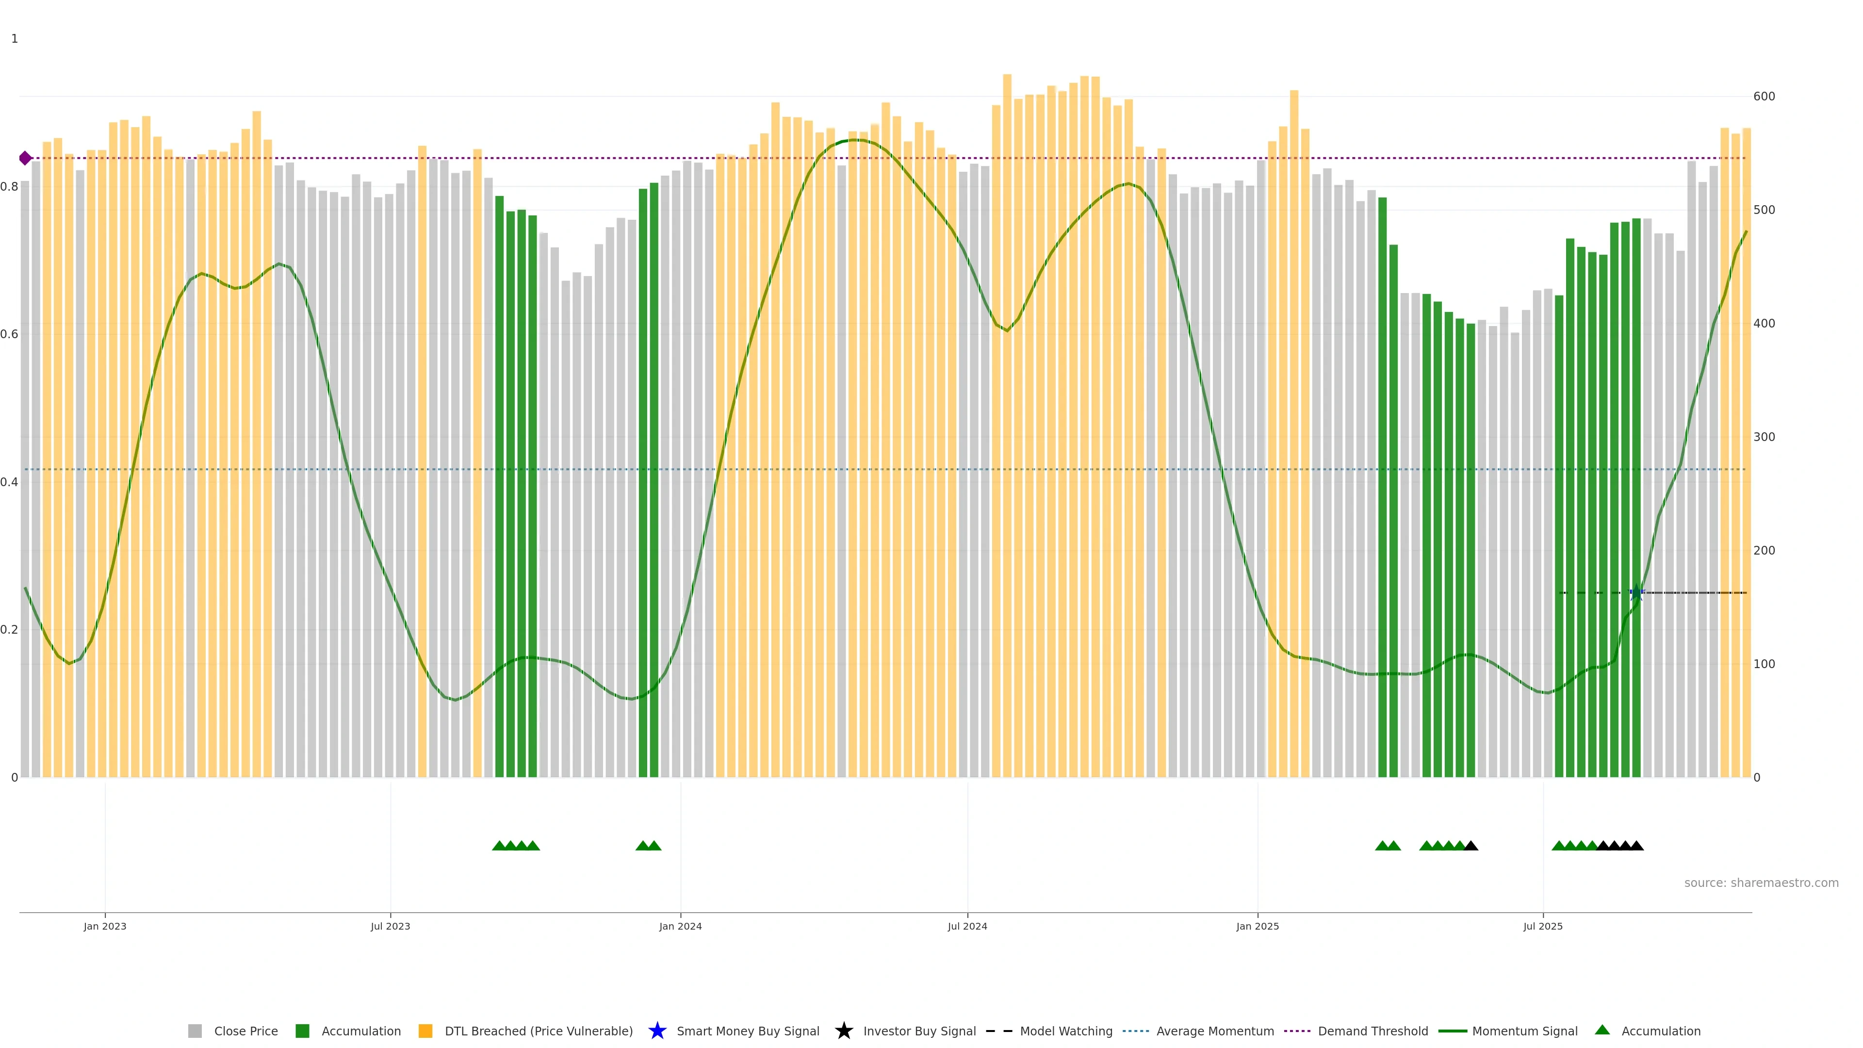The image size is (1863, 1048).
Task: Click the Model Watching dashed-line legend icon
Action: click(999, 1031)
